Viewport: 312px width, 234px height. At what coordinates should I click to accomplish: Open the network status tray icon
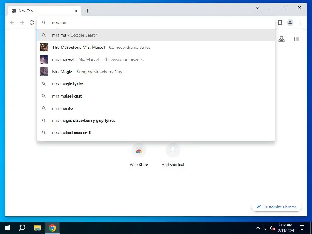[265, 228]
